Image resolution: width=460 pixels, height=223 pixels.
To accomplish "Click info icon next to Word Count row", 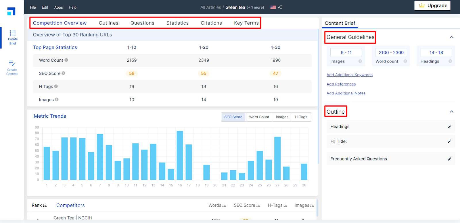I will point(66,60).
